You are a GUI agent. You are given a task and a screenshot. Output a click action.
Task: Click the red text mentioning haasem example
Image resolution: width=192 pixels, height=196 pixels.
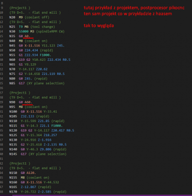[128, 14]
